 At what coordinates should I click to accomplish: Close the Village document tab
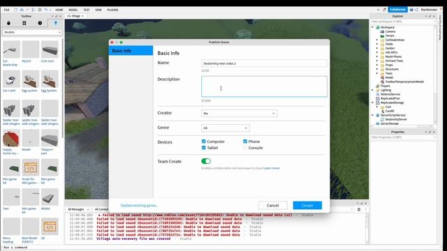pyautogui.click(x=82, y=16)
